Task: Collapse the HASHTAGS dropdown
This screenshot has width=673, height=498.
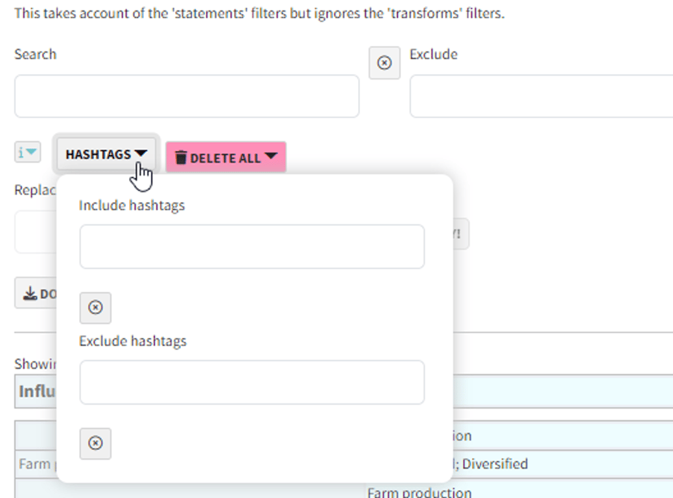Action: point(106,154)
